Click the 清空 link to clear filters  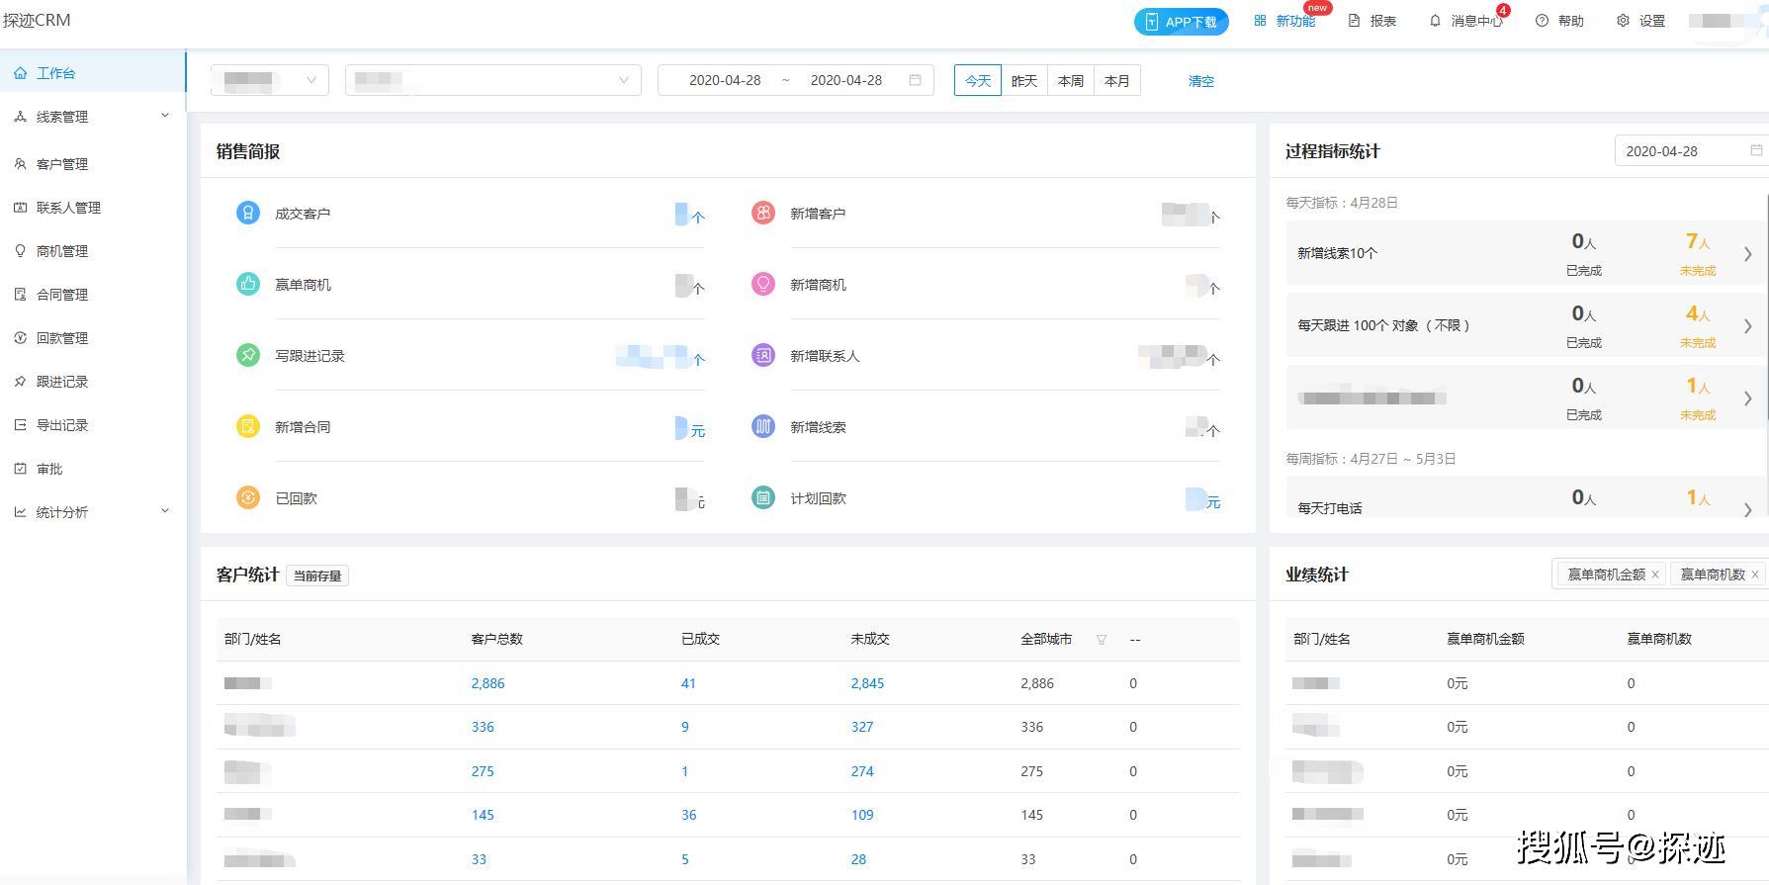(1201, 81)
